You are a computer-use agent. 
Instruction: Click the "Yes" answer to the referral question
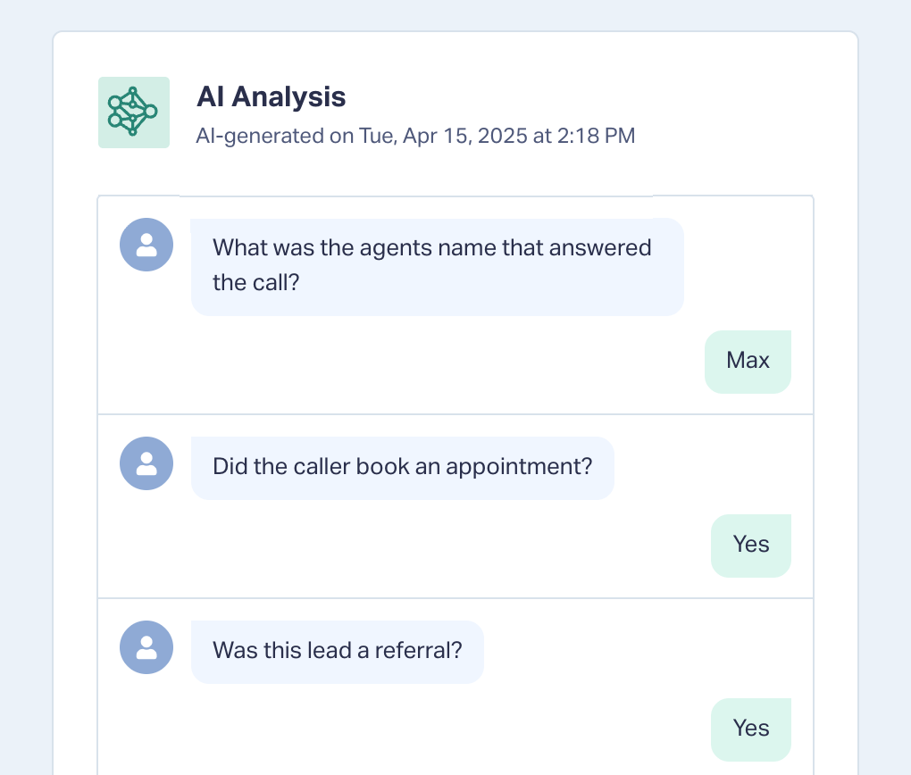click(750, 729)
